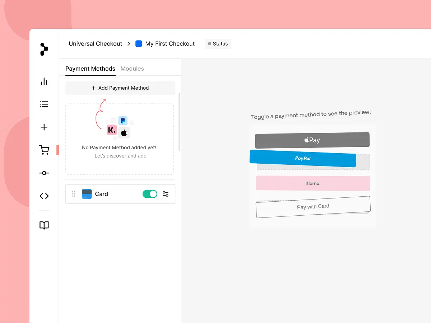Click the "Let's discover and add" text
The height and width of the screenshot is (323, 431).
click(x=120, y=156)
